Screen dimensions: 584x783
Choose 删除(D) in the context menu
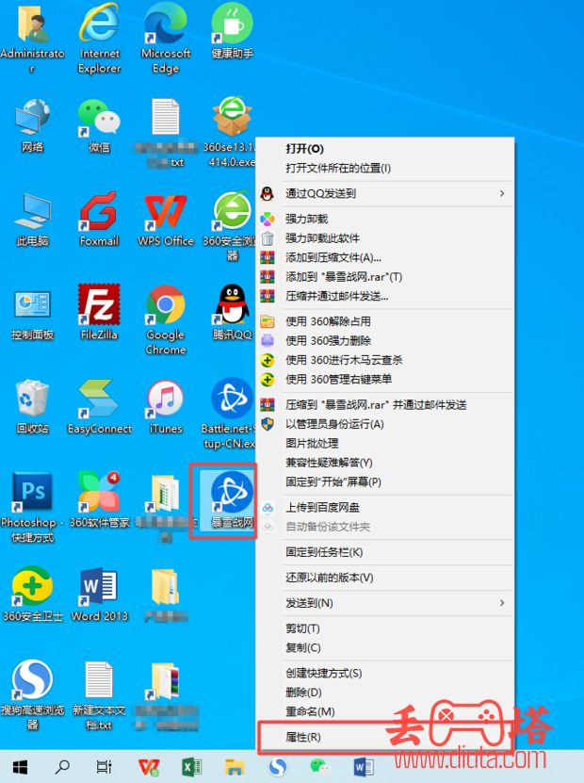pyautogui.click(x=385, y=693)
